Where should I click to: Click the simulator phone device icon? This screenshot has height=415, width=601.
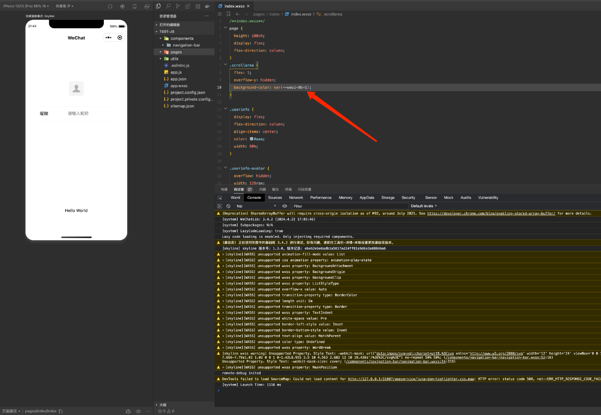[135, 6]
